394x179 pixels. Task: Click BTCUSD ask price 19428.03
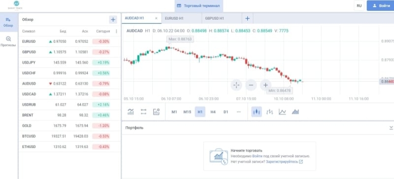pos(81,136)
